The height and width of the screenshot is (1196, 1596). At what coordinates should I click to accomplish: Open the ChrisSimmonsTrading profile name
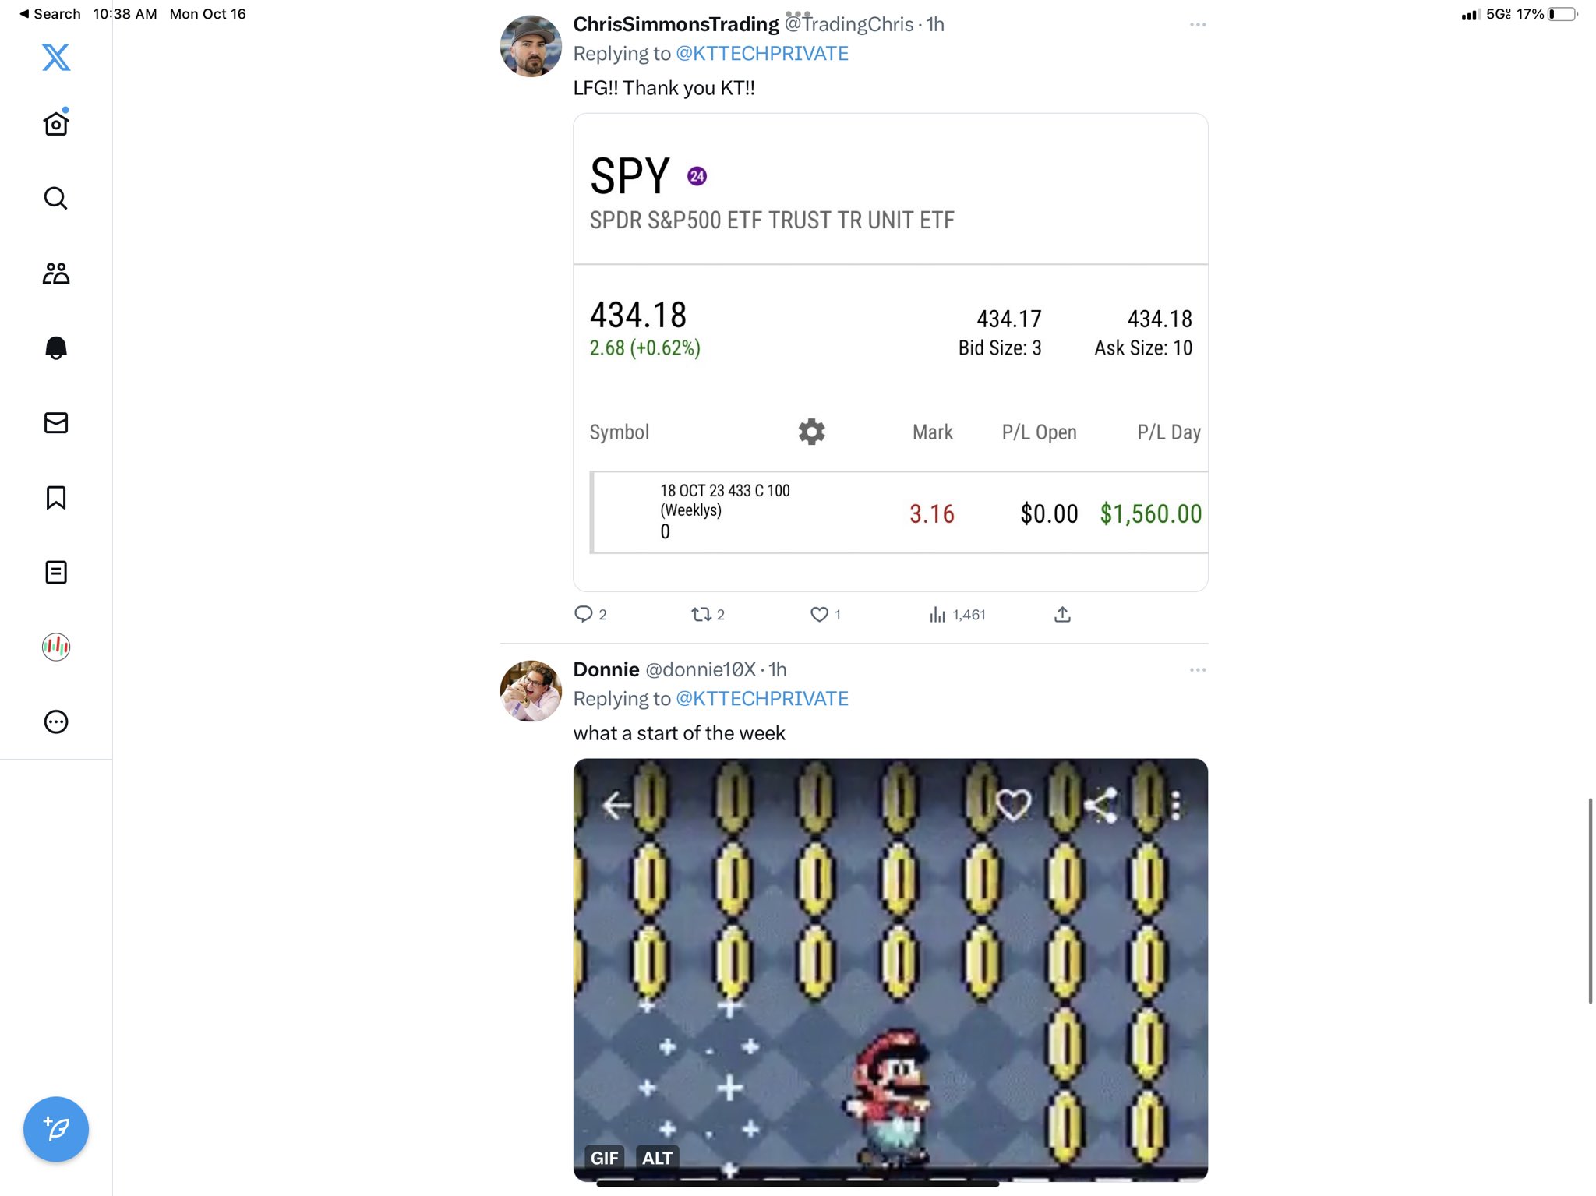pos(676,24)
